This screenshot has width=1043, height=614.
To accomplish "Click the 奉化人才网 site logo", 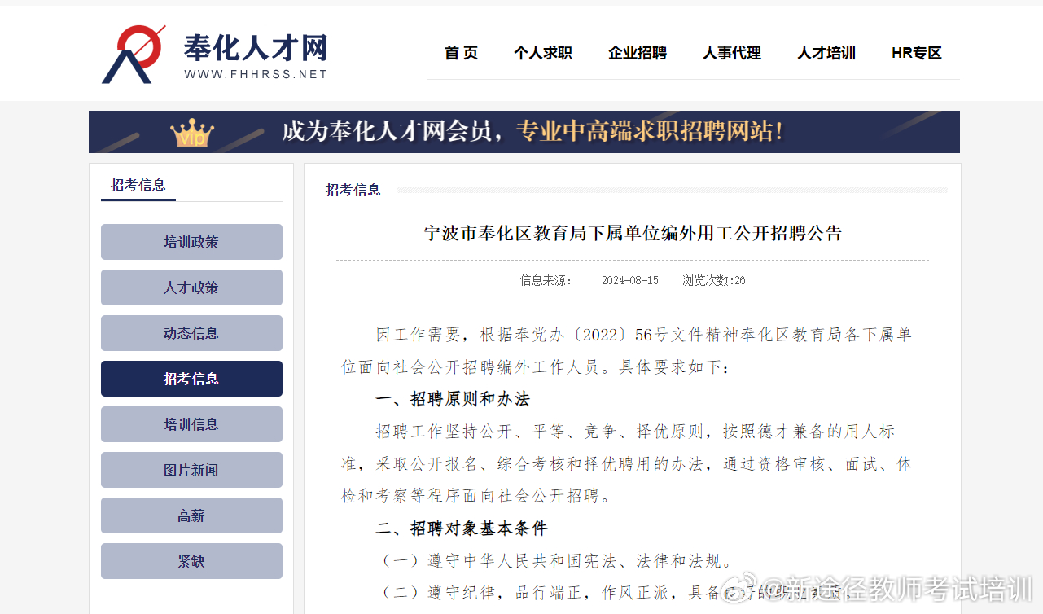I will (134, 54).
